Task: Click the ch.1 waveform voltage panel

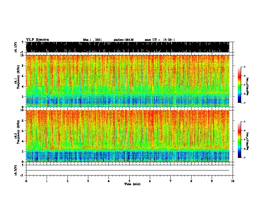Action: coord(127,47)
